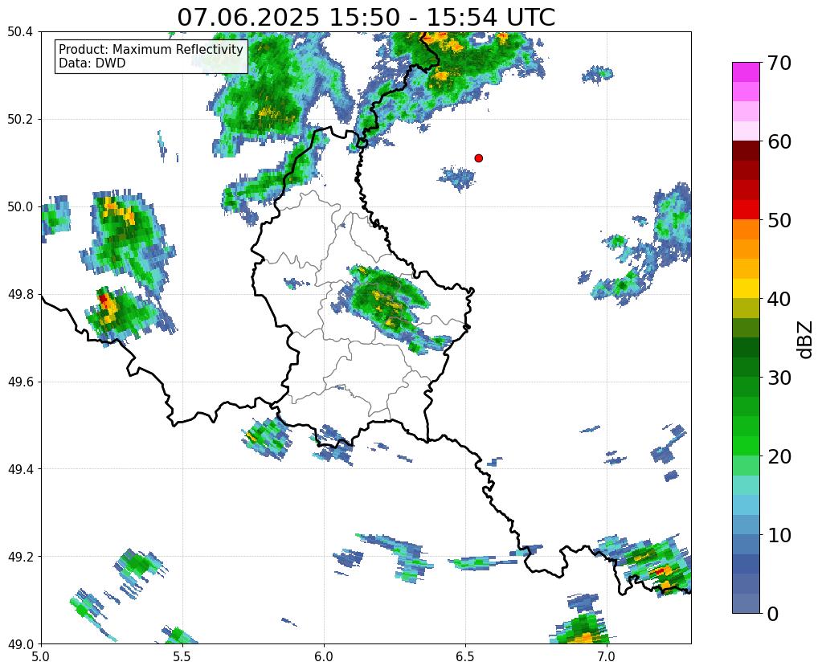Click longitude axis label "6.5"
The height and width of the screenshot is (670, 822).
pos(465,656)
